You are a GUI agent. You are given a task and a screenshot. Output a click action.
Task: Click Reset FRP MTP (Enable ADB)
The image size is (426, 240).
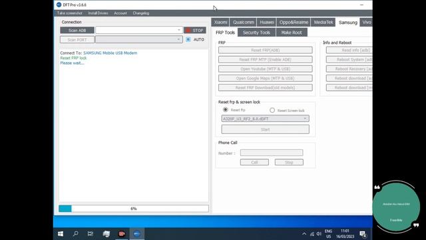[x=266, y=59]
